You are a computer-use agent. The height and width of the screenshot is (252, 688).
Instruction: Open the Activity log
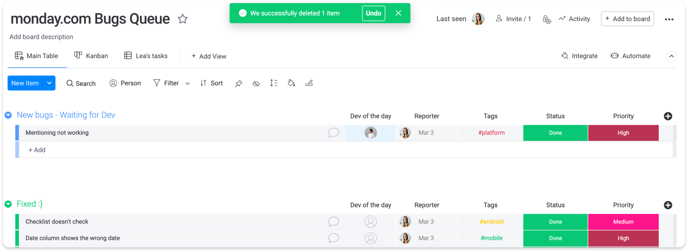[574, 19]
